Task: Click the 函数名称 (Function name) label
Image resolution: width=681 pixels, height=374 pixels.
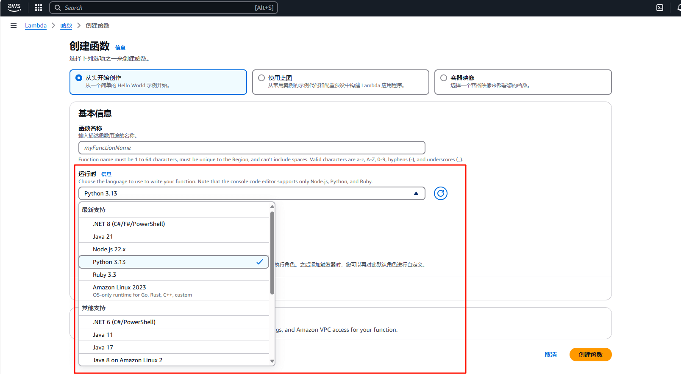Action: tap(90, 128)
